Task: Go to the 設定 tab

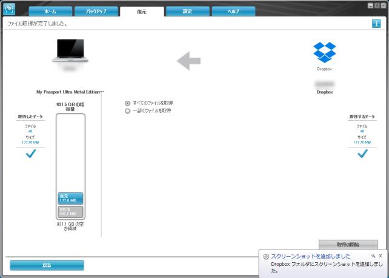Action: click(188, 12)
